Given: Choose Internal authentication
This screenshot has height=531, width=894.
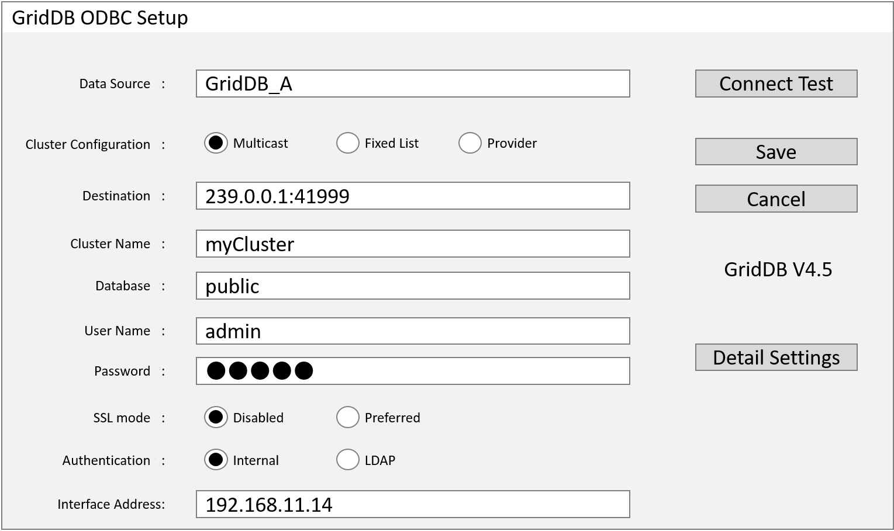Looking at the screenshot, I should pos(216,460).
